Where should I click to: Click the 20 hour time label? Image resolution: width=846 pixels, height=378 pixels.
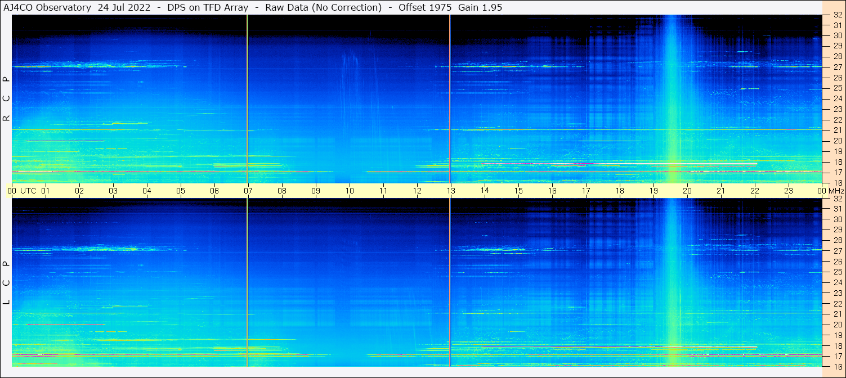pyautogui.click(x=687, y=191)
